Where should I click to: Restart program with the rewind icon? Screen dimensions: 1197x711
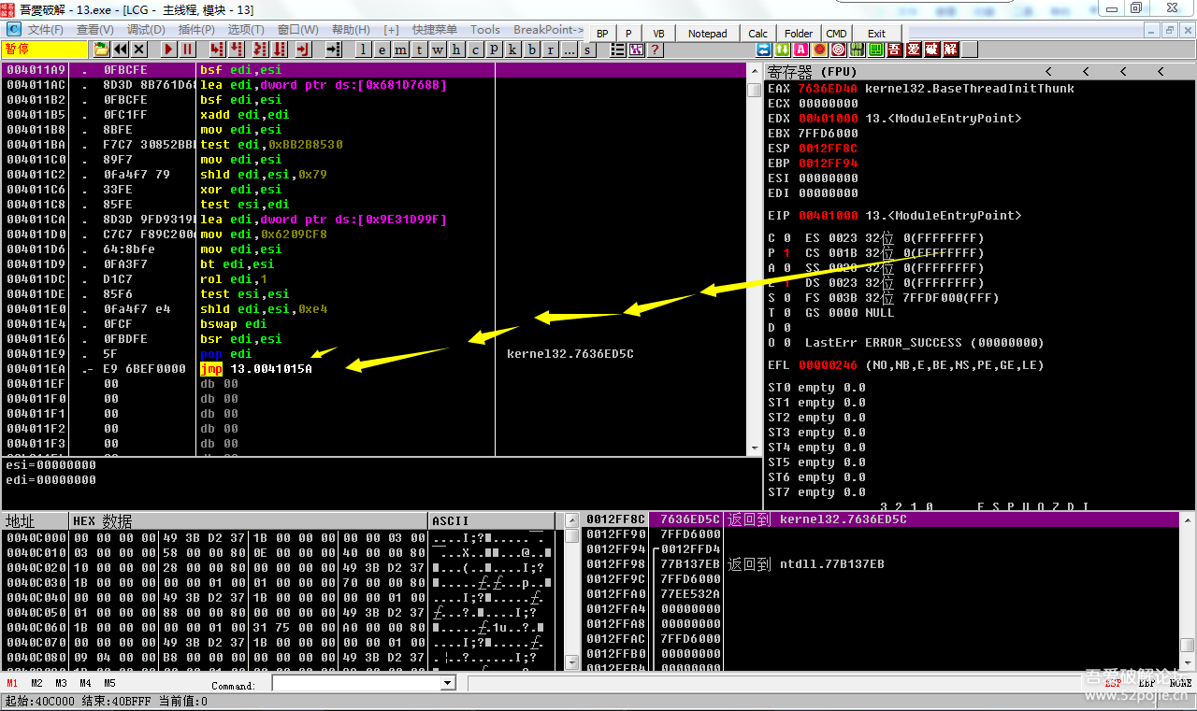click(x=121, y=50)
